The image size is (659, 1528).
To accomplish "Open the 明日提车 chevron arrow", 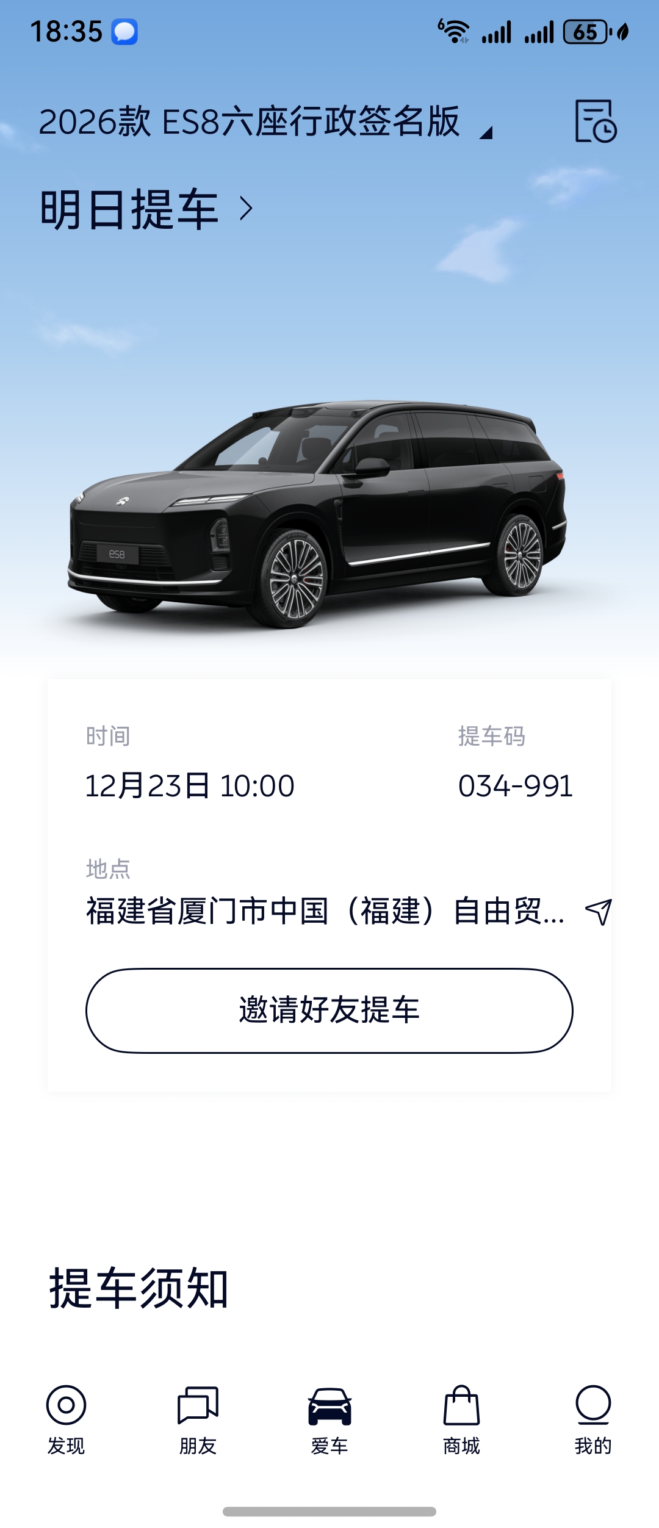I will (x=246, y=209).
